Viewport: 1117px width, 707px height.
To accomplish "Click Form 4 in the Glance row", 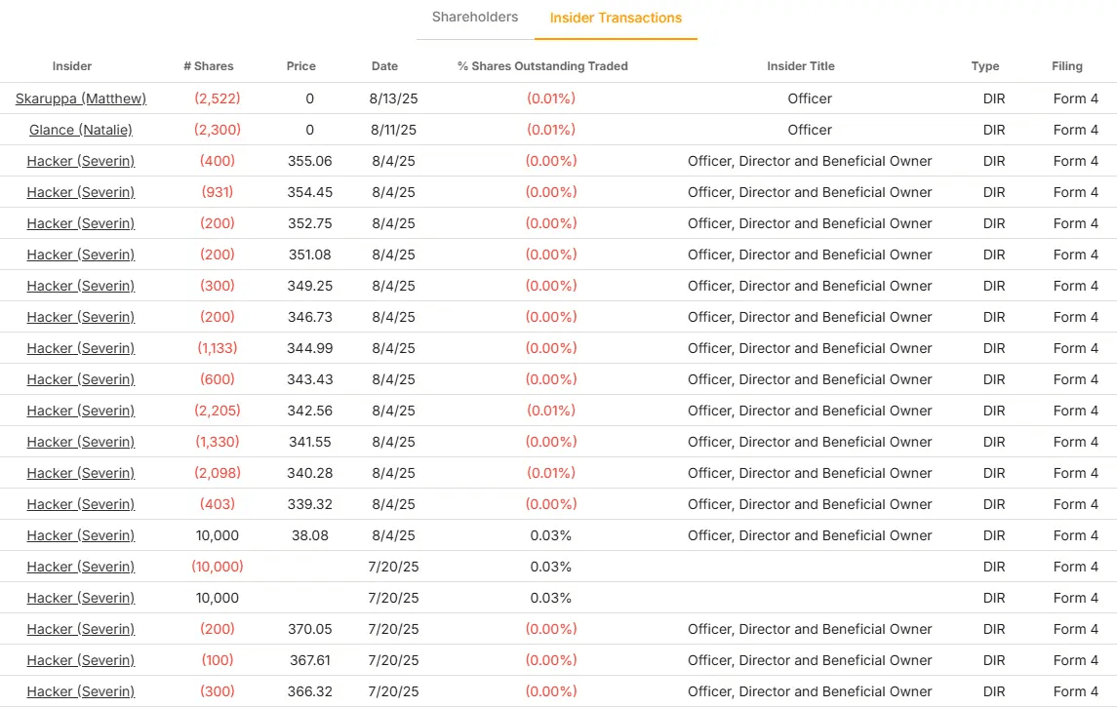I will (x=1076, y=130).
